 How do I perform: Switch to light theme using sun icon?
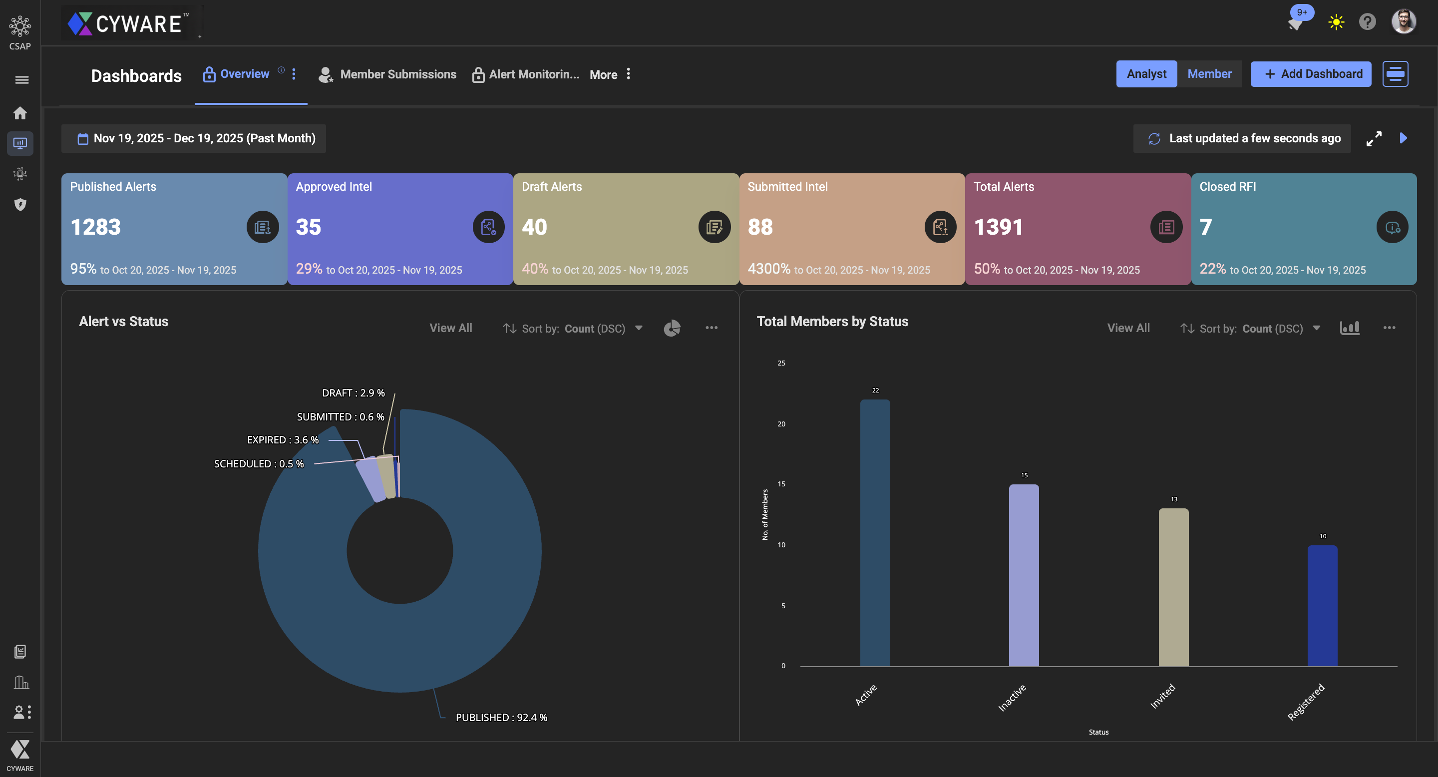click(1336, 22)
